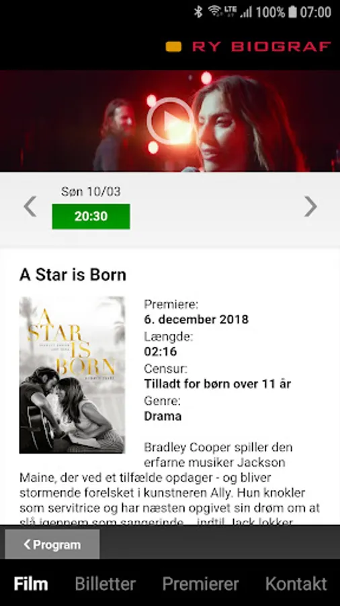Go to next showtime date arrow

[310, 207]
